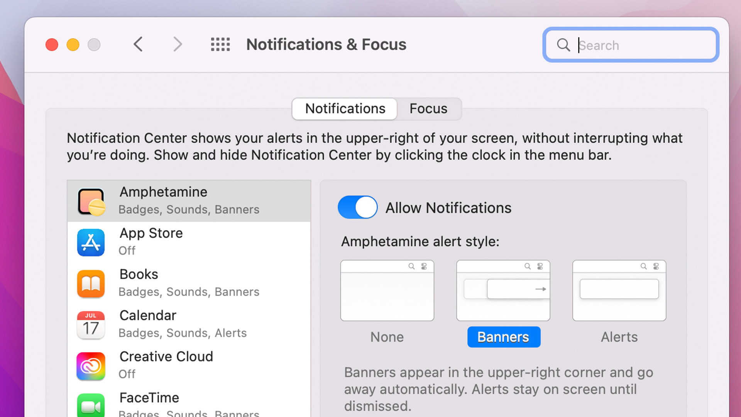Select the Banners alert style thumbnail
Image resolution: width=741 pixels, height=417 pixels.
503,290
